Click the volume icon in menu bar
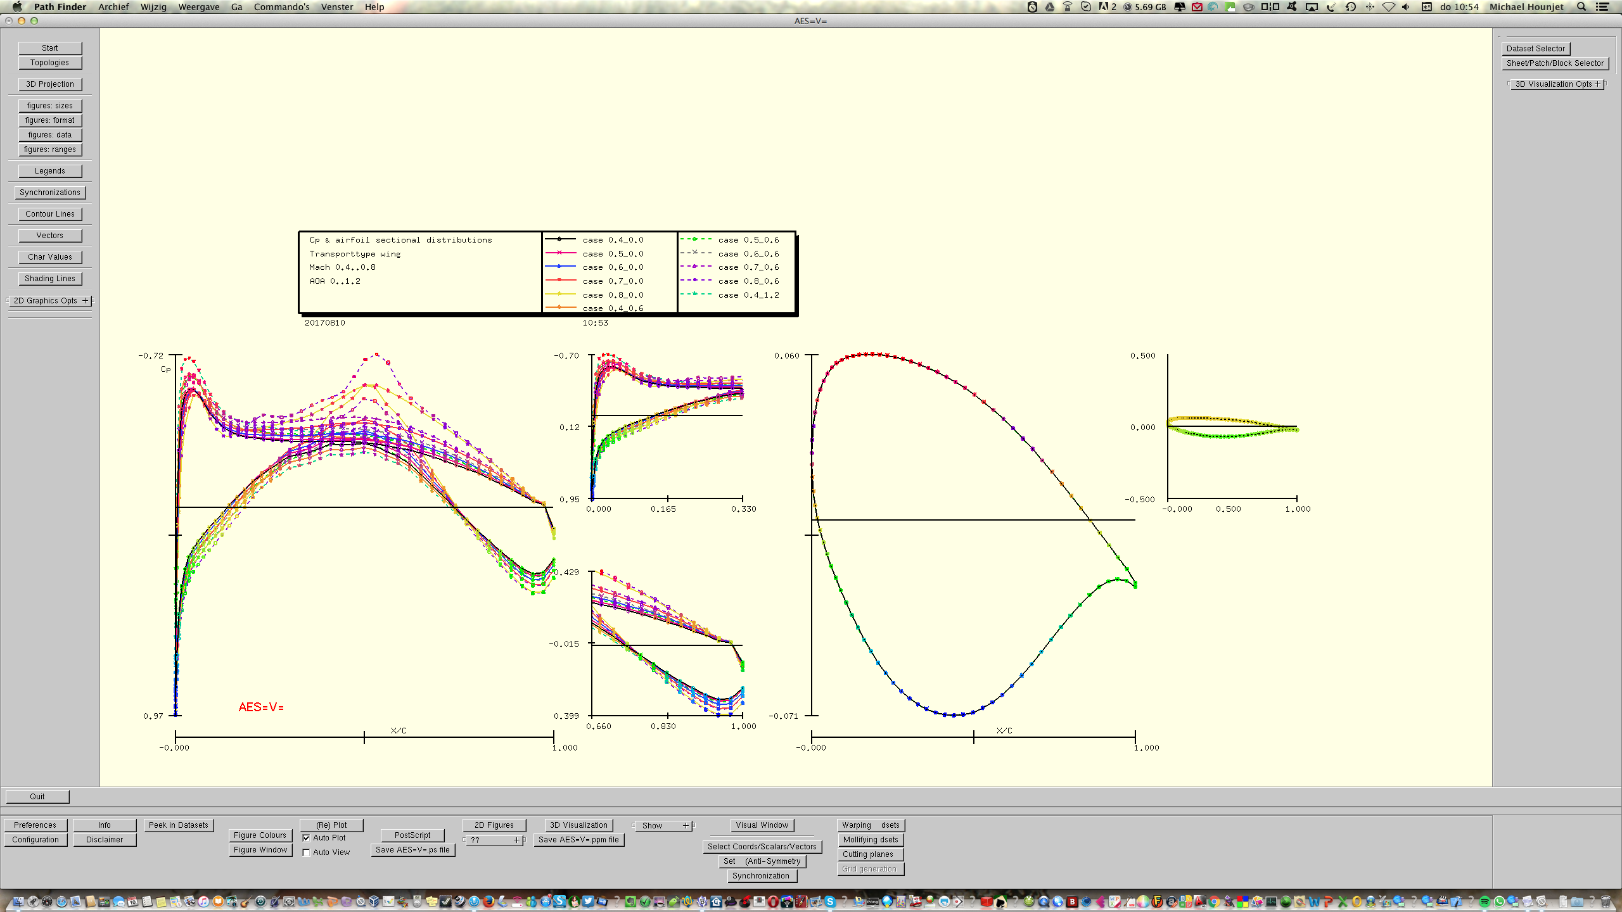 pos(1406,7)
